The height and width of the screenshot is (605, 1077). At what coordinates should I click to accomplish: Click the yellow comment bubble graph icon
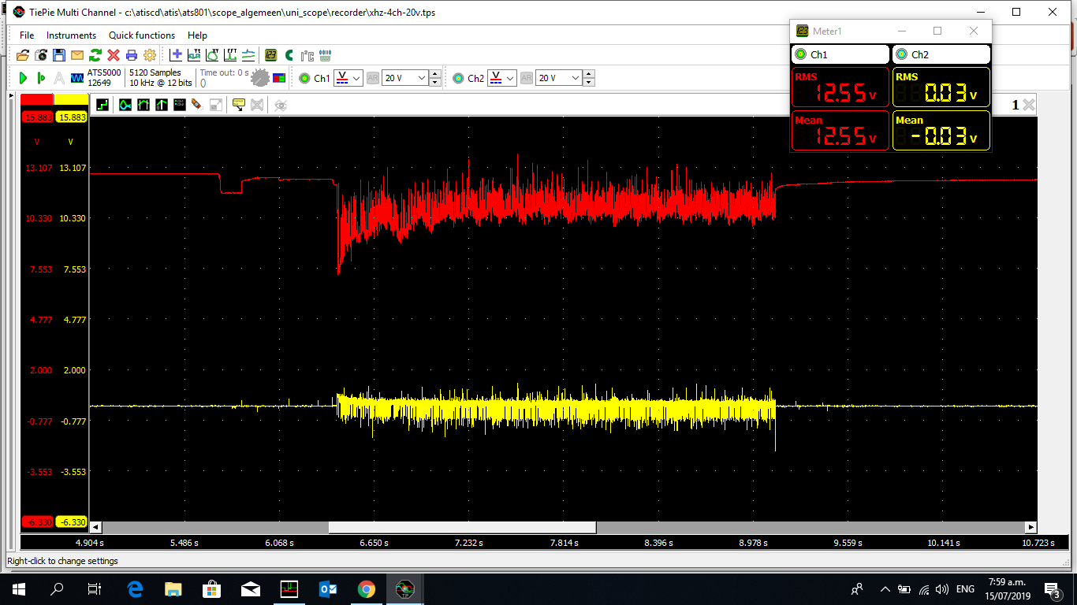pyautogui.click(x=238, y=104)
